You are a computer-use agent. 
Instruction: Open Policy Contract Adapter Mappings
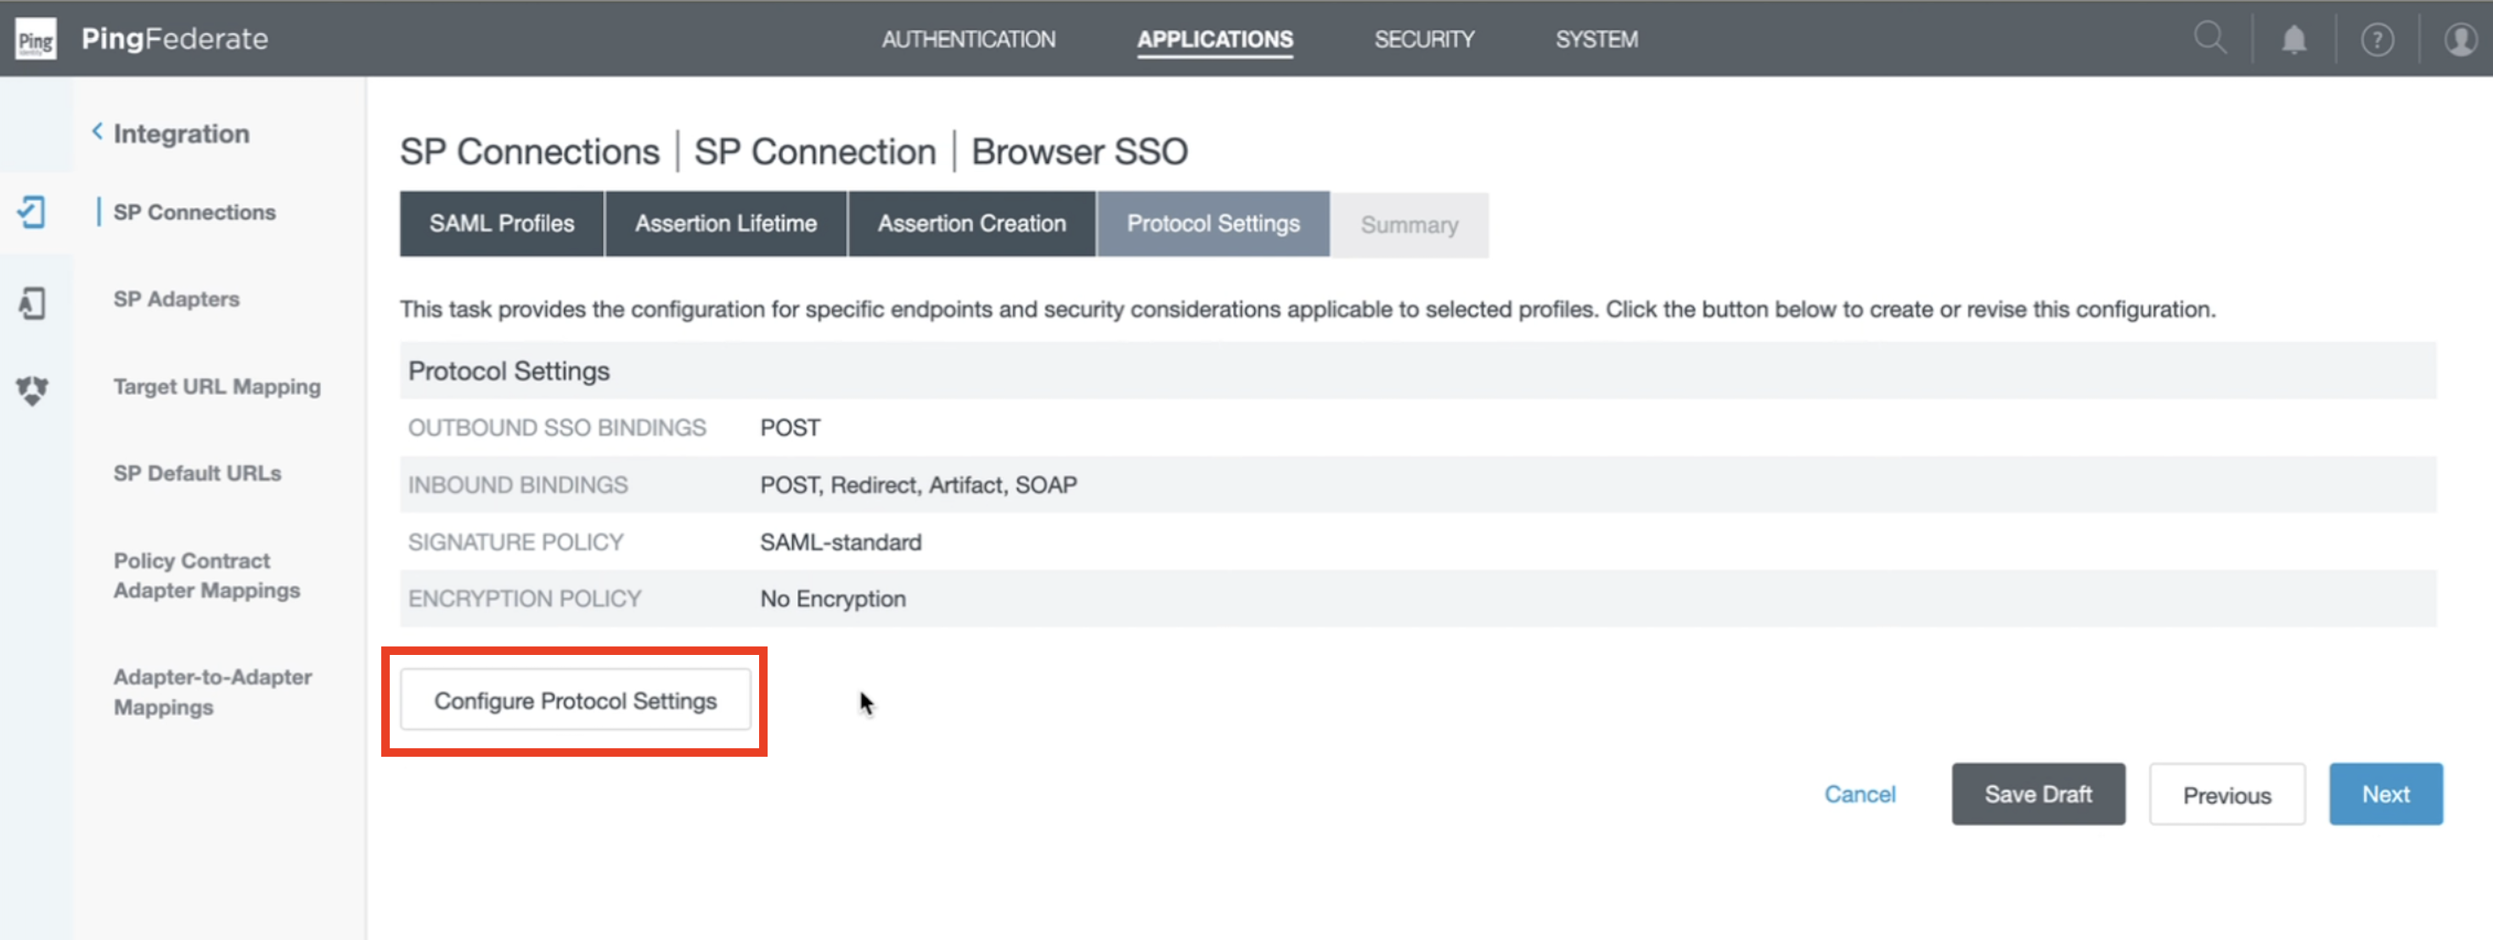click(206, 575)
